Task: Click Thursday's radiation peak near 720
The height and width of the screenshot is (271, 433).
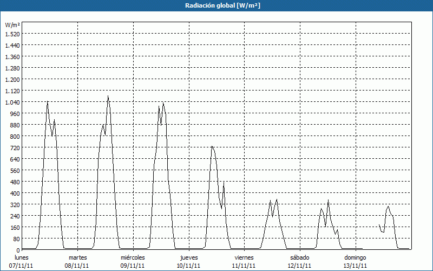Action: tap(212, 146)
